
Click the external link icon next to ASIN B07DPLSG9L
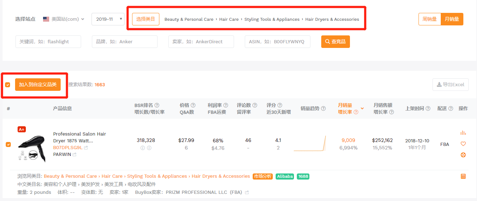pos(86,148)
